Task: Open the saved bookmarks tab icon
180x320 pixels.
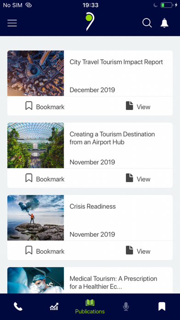Action: pyautogui.click(x=162, y=307)
